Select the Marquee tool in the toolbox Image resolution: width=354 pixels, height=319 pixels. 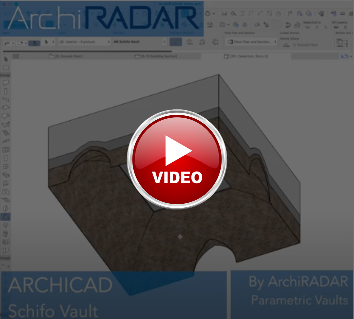tap(6, 68)
